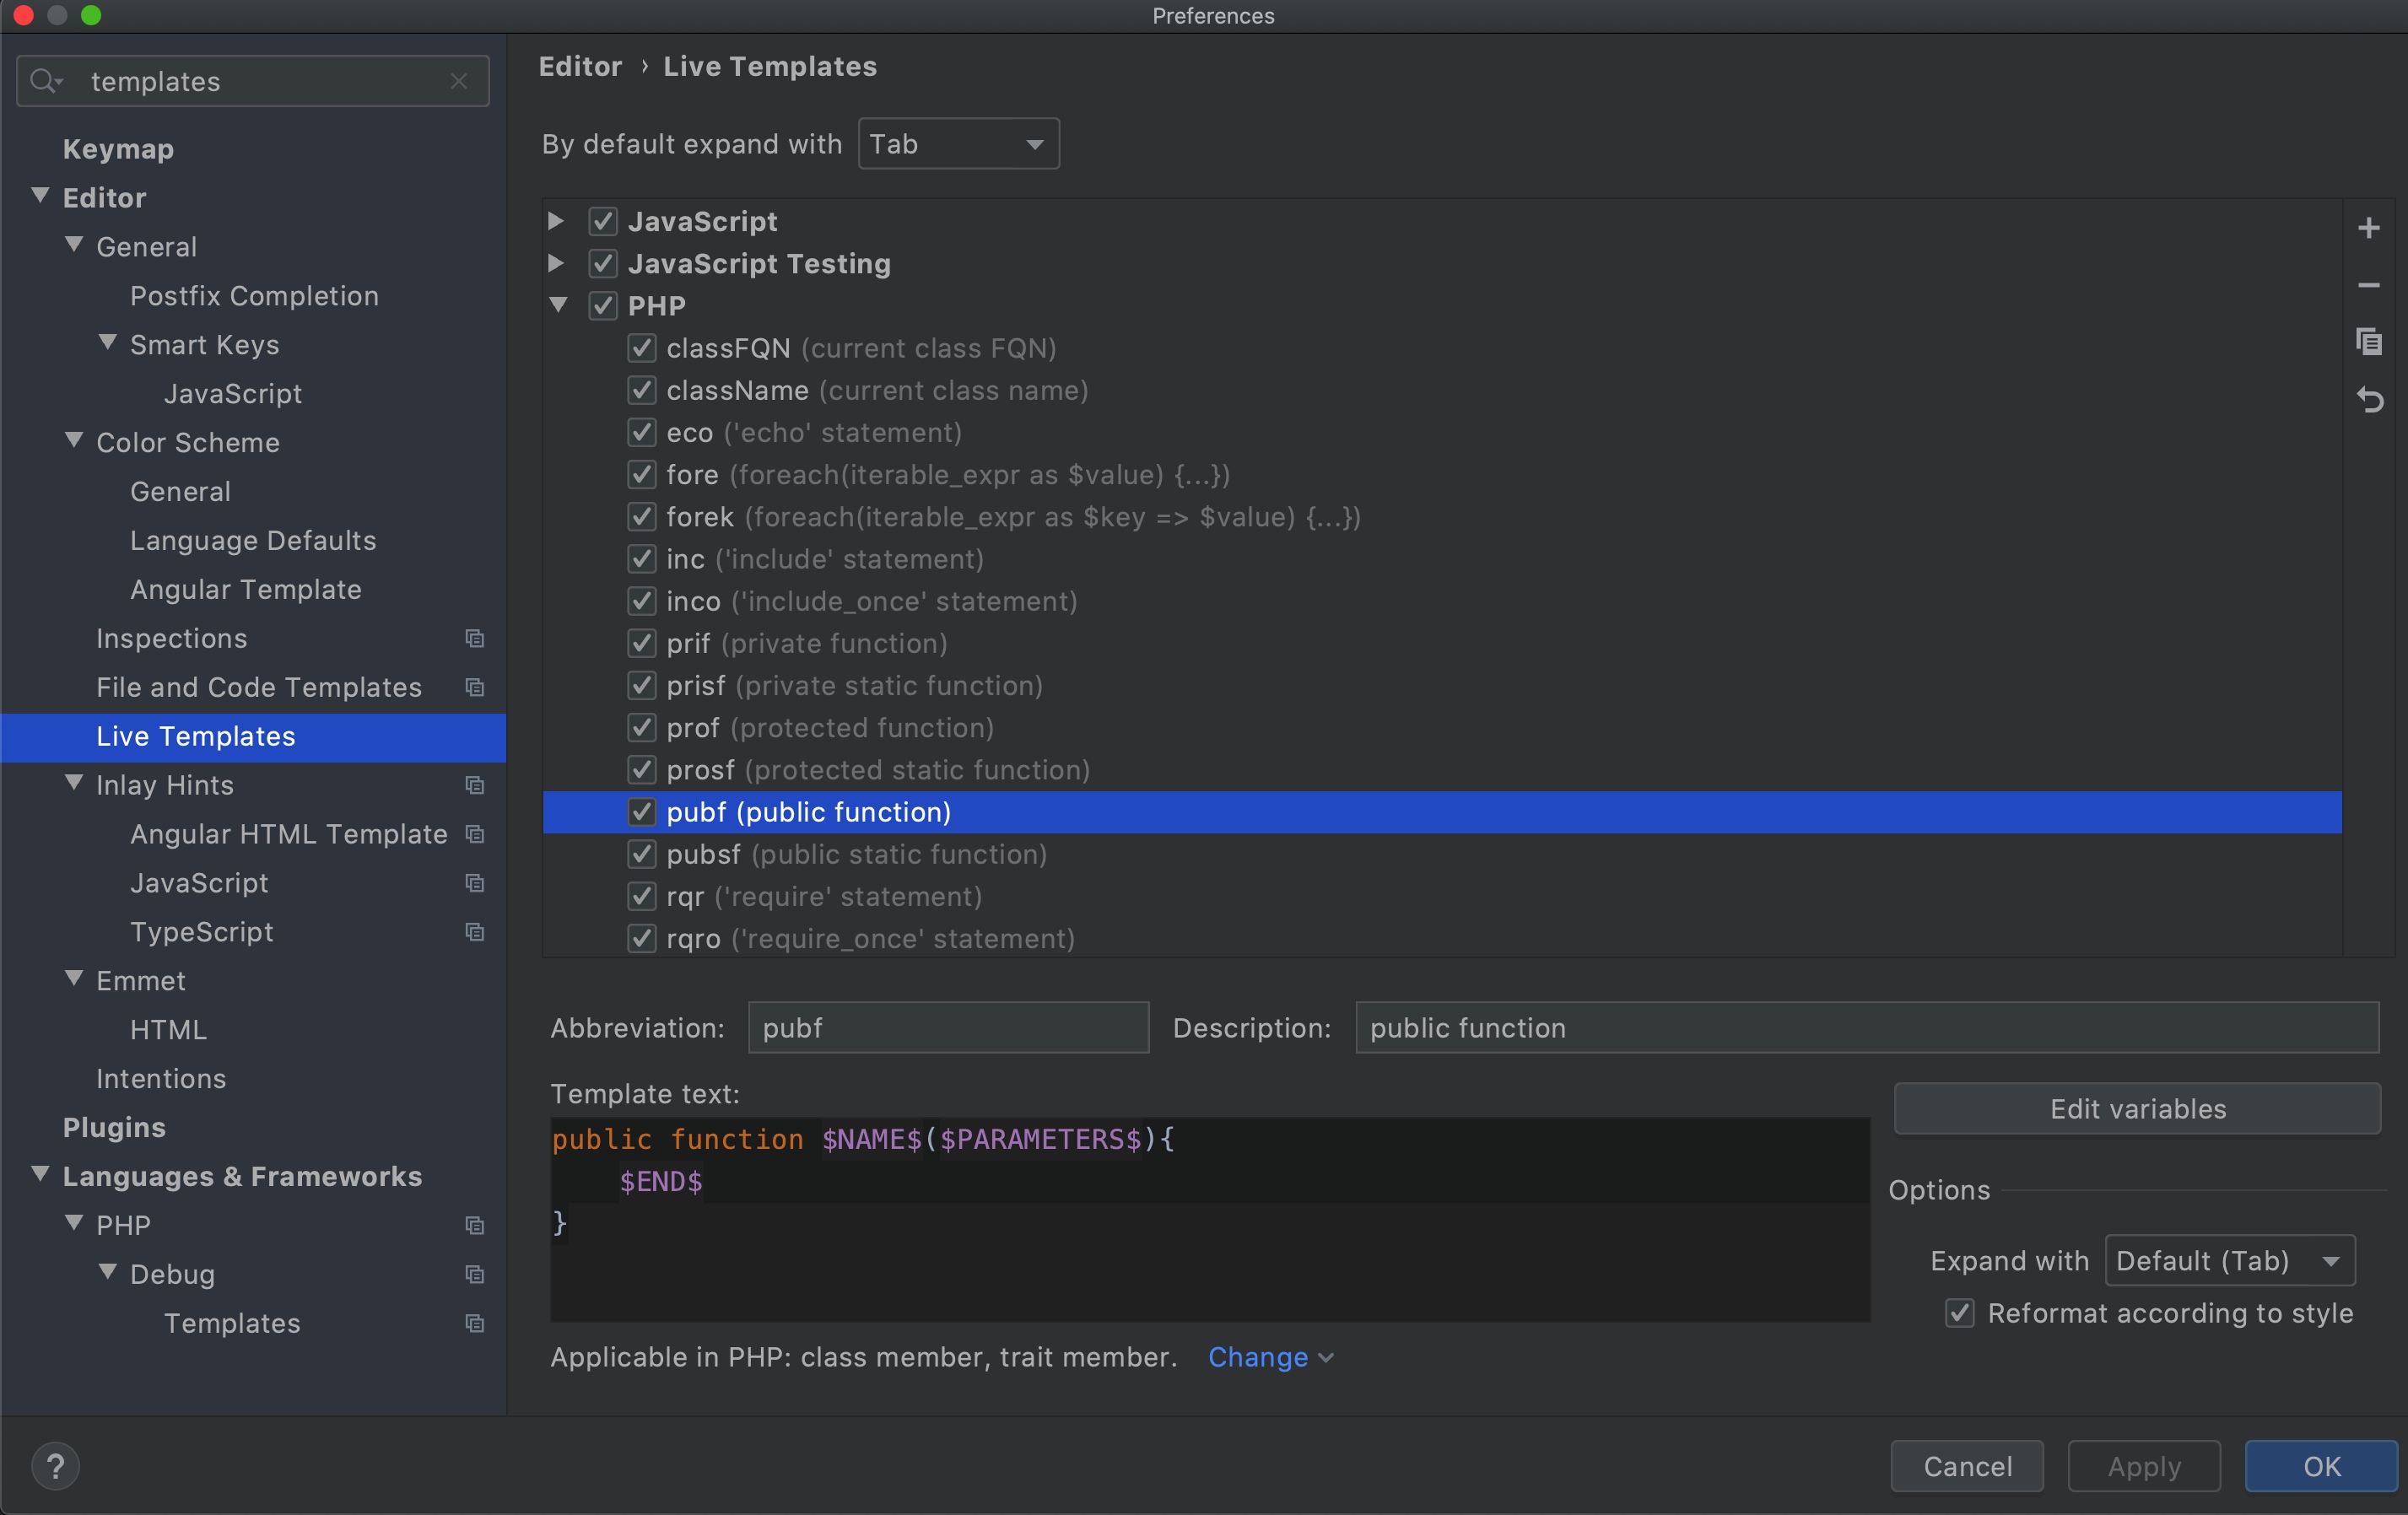Screen dimensions: 2408x1515
Task: Click project-level icon beside Debug Templates
Action: (x=475, y=1323)
